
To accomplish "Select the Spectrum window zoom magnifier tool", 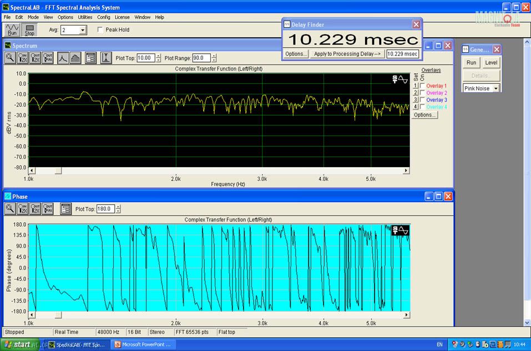I will coord(10,58).
